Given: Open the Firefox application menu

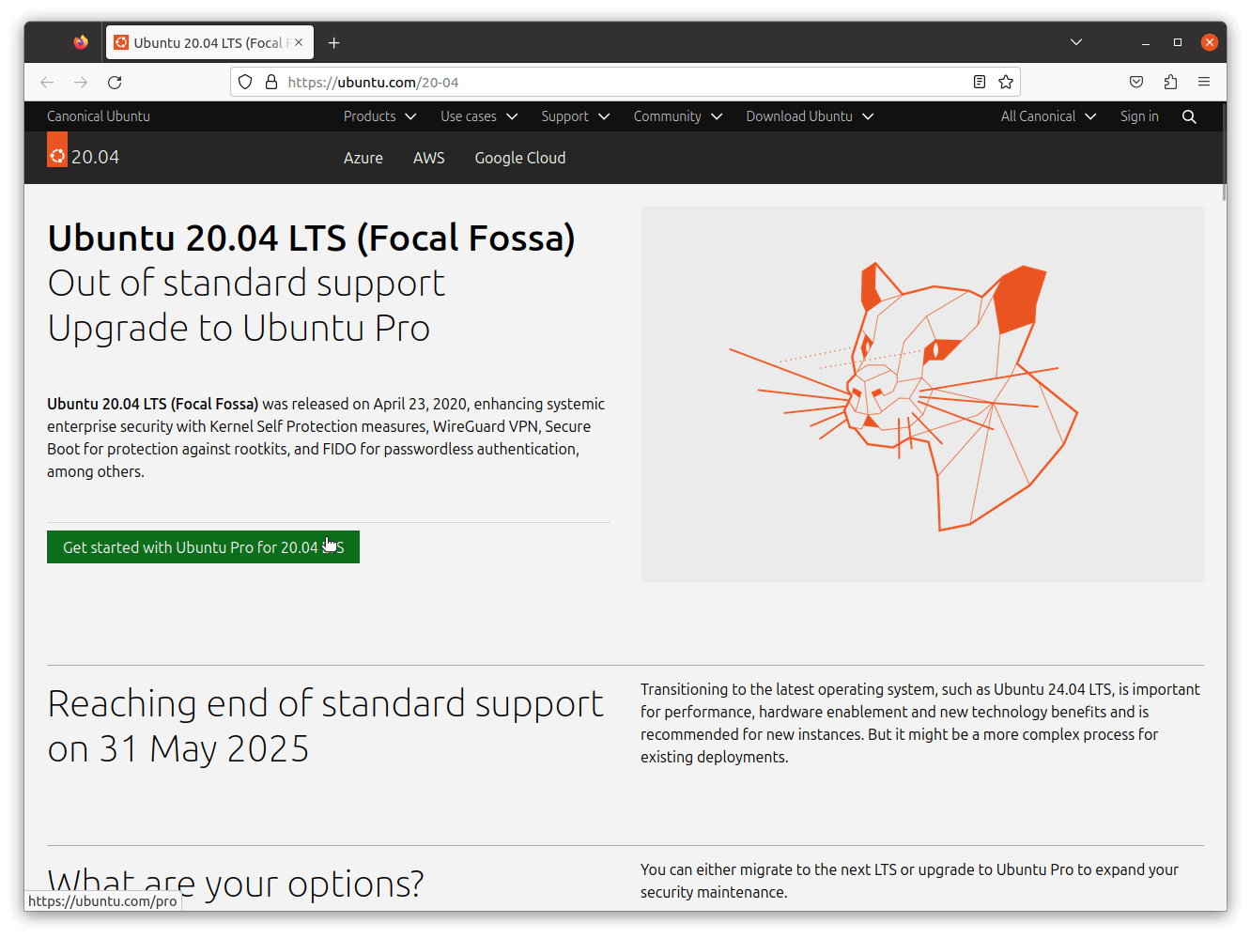Looking at the screenshot, I should pyautogui.click(x=1205, y=82).
